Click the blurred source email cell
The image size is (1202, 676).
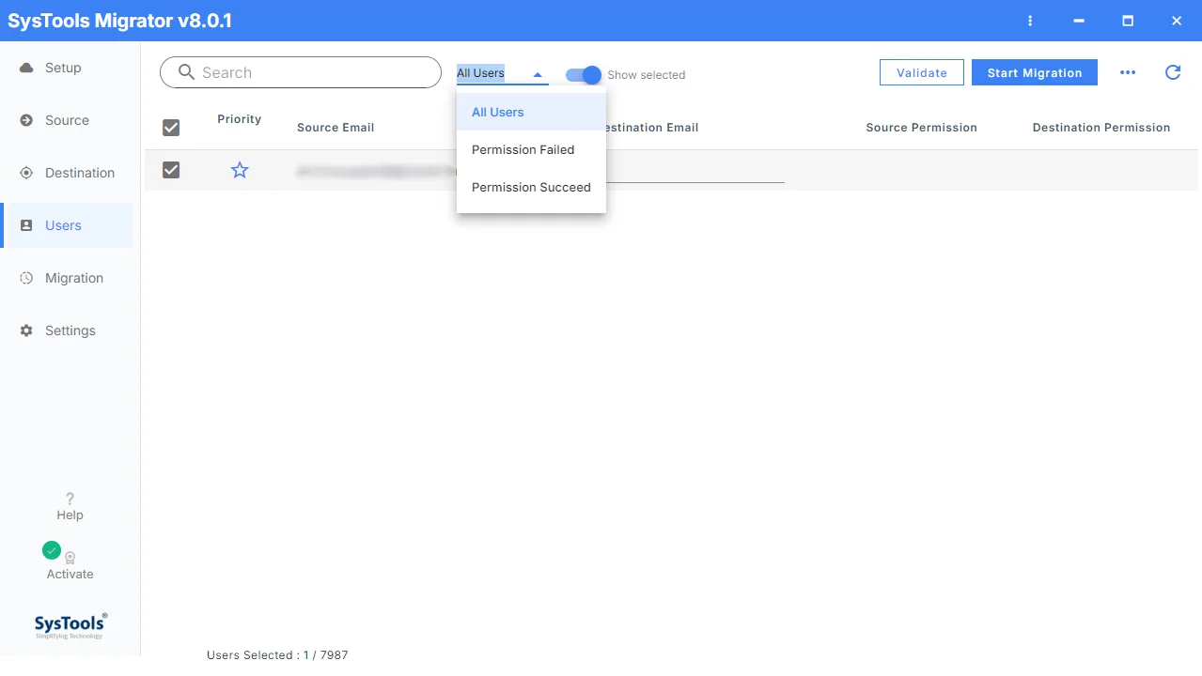376,172
